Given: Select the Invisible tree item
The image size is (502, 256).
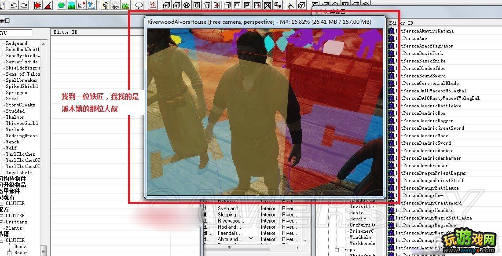Looking at the screenshot, I should click(362, 207).
